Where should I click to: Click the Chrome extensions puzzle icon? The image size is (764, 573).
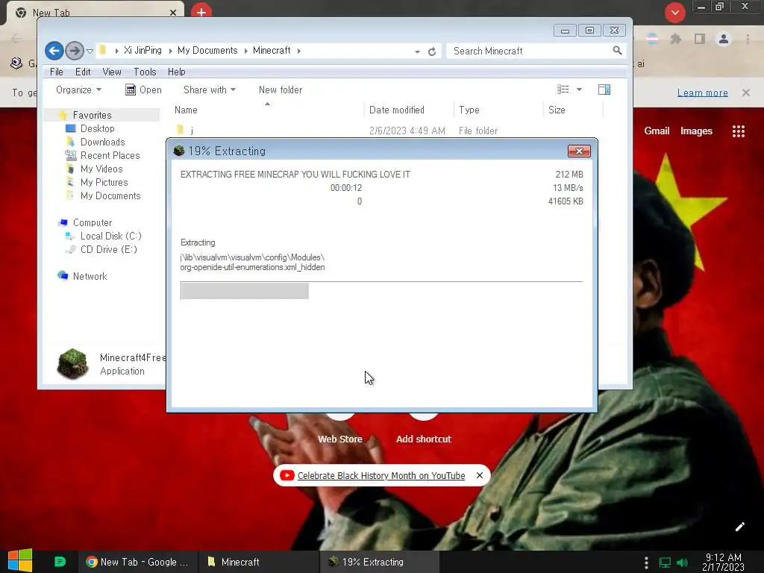point(675,39)
